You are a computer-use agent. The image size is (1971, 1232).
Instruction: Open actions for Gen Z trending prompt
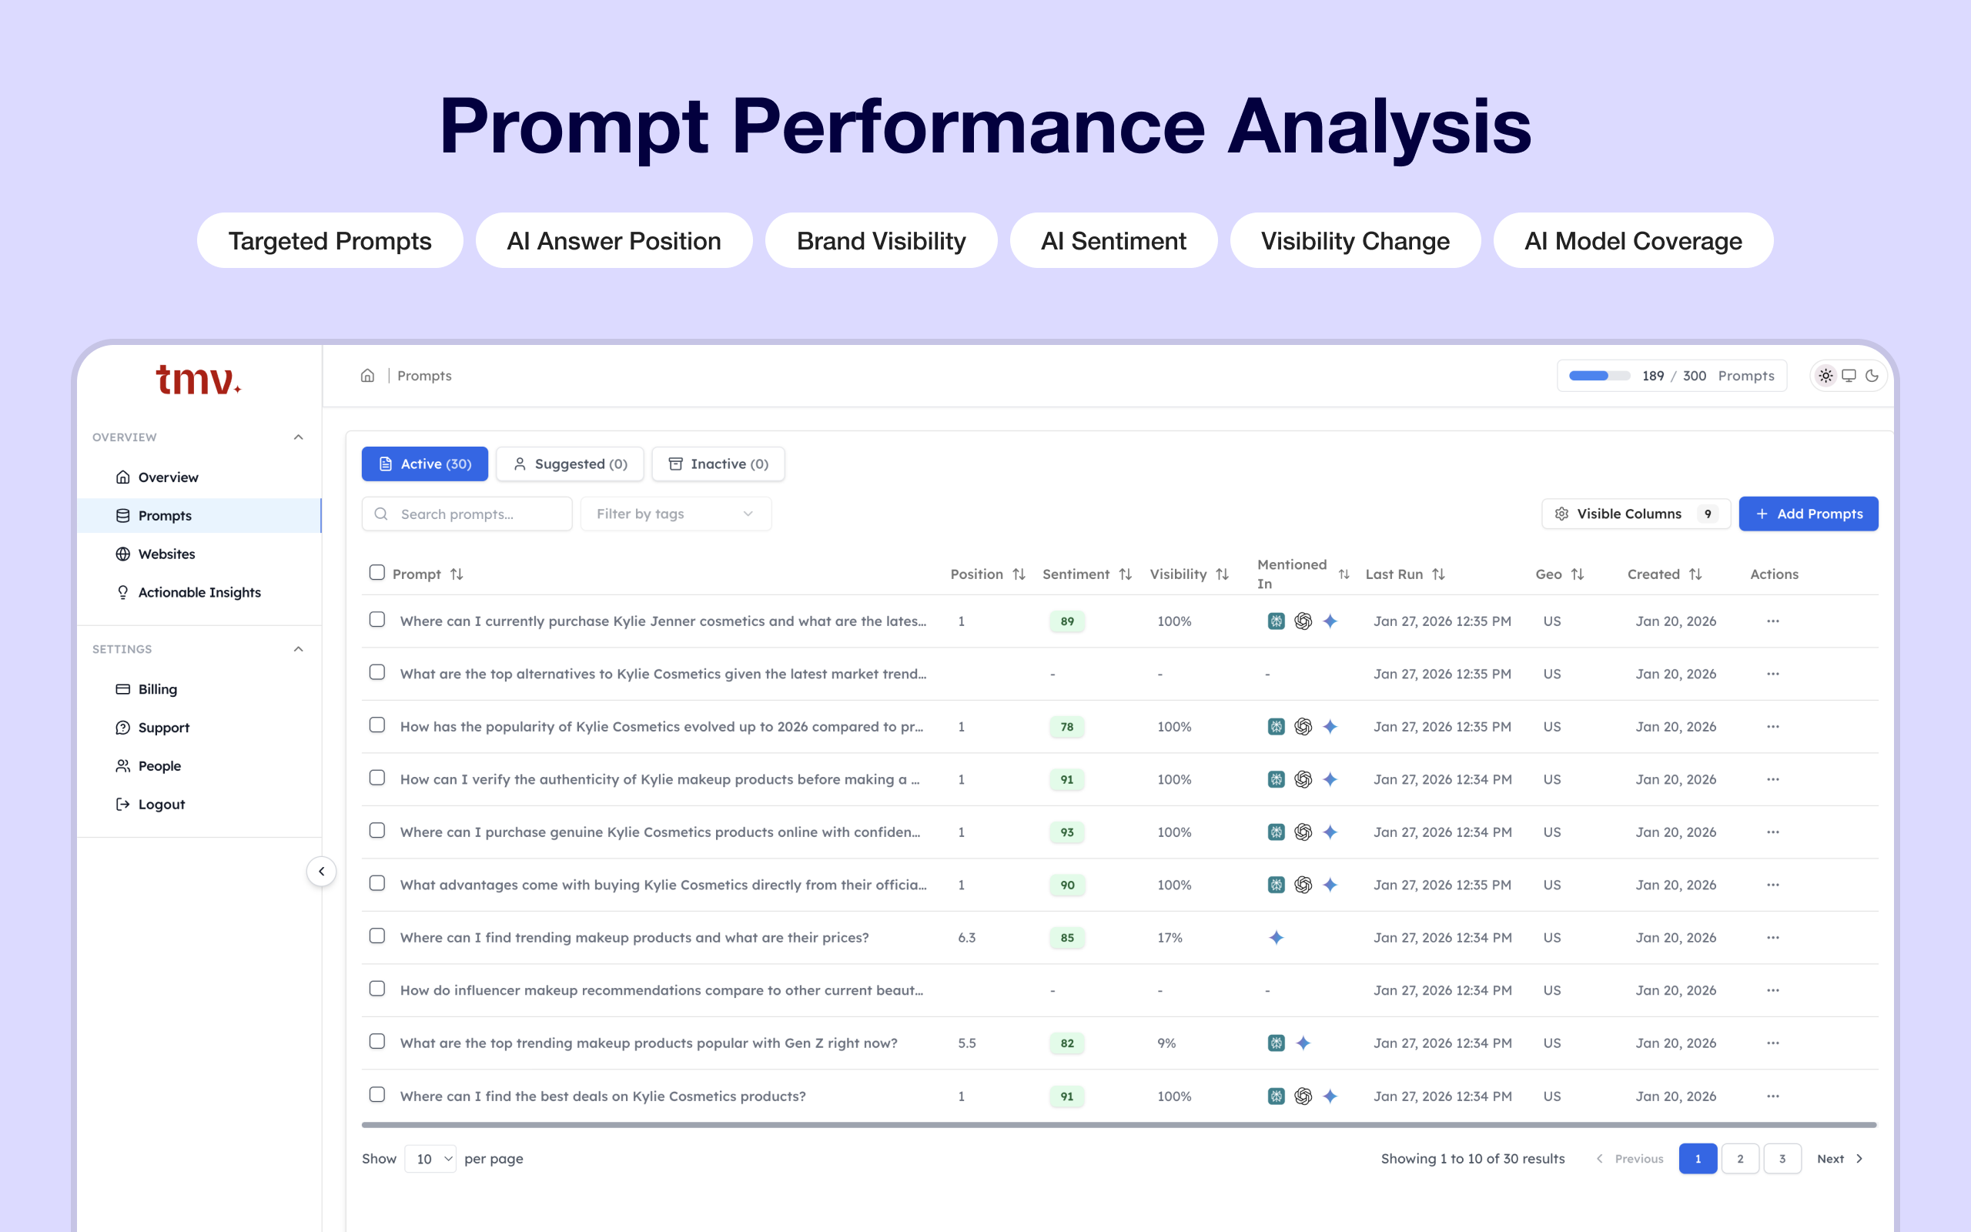click(1773, 1043)
